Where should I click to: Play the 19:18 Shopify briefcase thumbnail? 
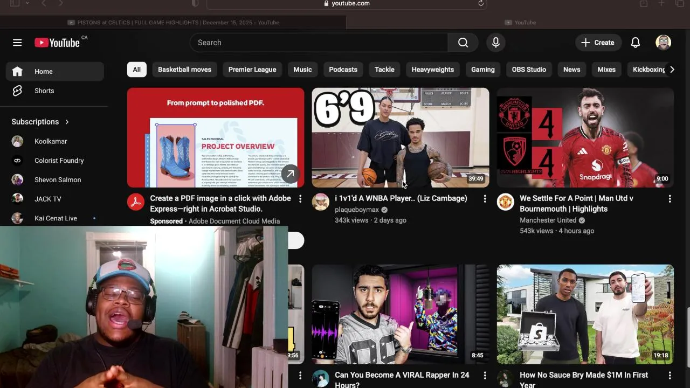tap(585, 314)
